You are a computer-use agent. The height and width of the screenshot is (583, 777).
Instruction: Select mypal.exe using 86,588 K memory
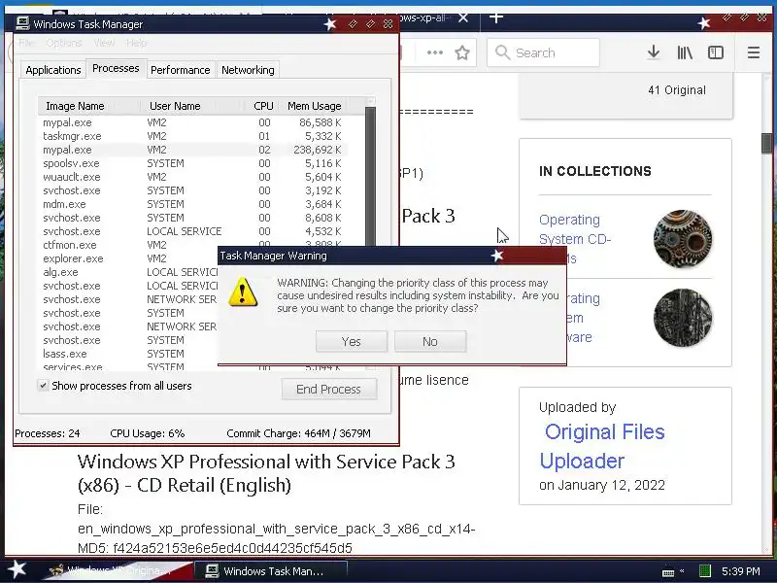[192, 122]
